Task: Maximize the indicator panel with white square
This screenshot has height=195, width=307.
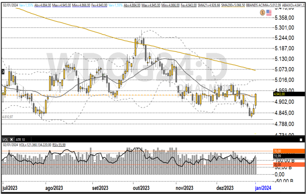Action: click(301, 140)
